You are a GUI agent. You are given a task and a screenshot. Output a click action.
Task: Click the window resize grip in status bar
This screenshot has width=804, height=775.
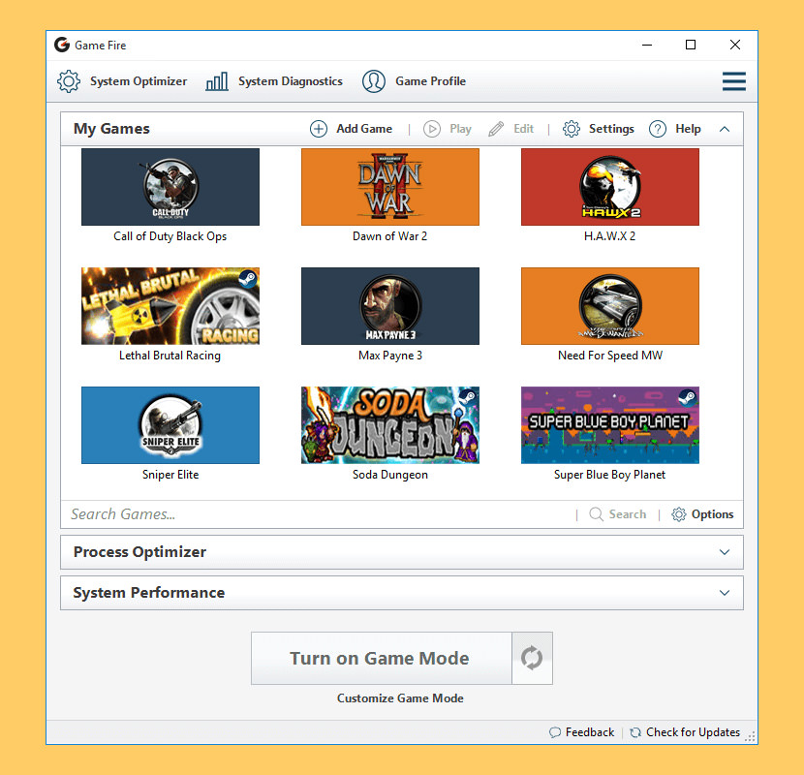(x=750, y=737)
